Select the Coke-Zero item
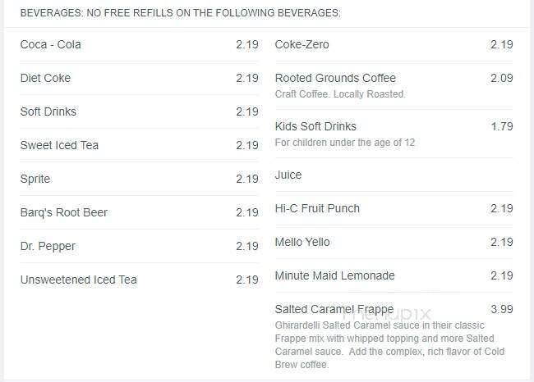This screenshot has width=534, height=382. (394, 44)
